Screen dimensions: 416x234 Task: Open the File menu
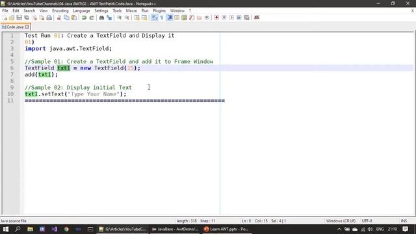(x=5, y=10)
